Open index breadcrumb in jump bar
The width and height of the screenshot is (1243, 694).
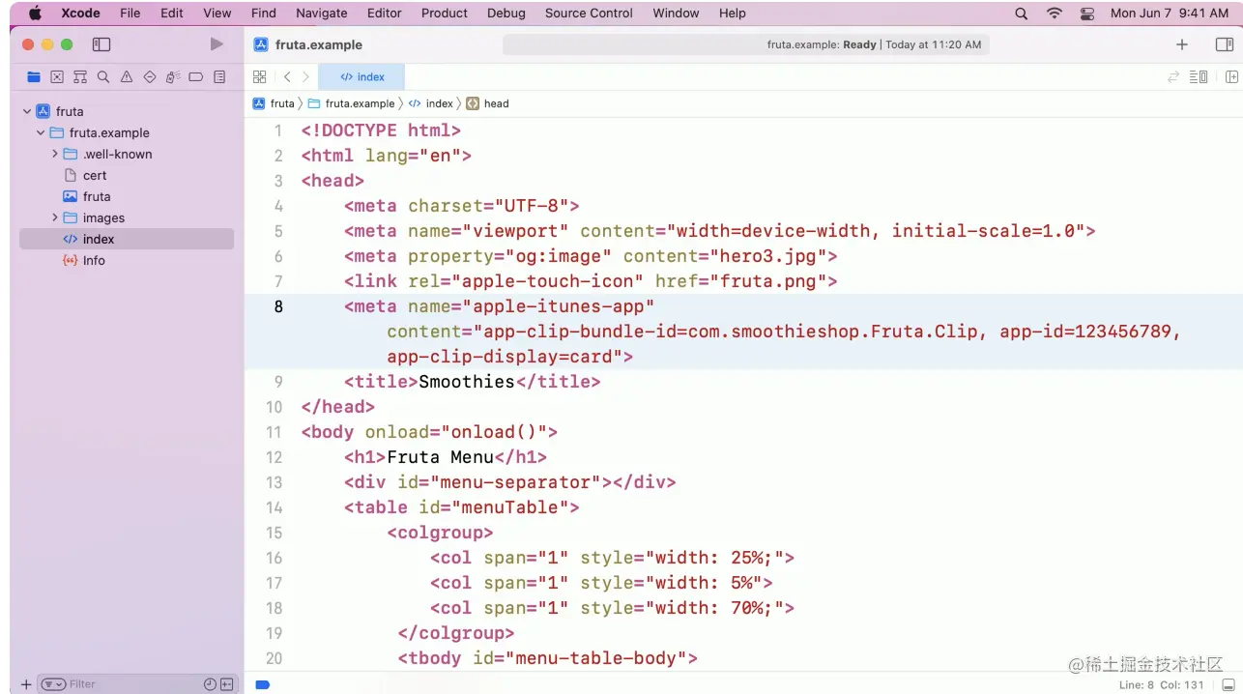coord(431,103)
